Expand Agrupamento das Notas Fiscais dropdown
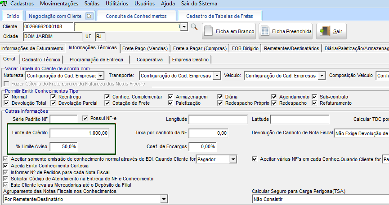The height and width of the screenshot is (205, 389). coord(164,199)
